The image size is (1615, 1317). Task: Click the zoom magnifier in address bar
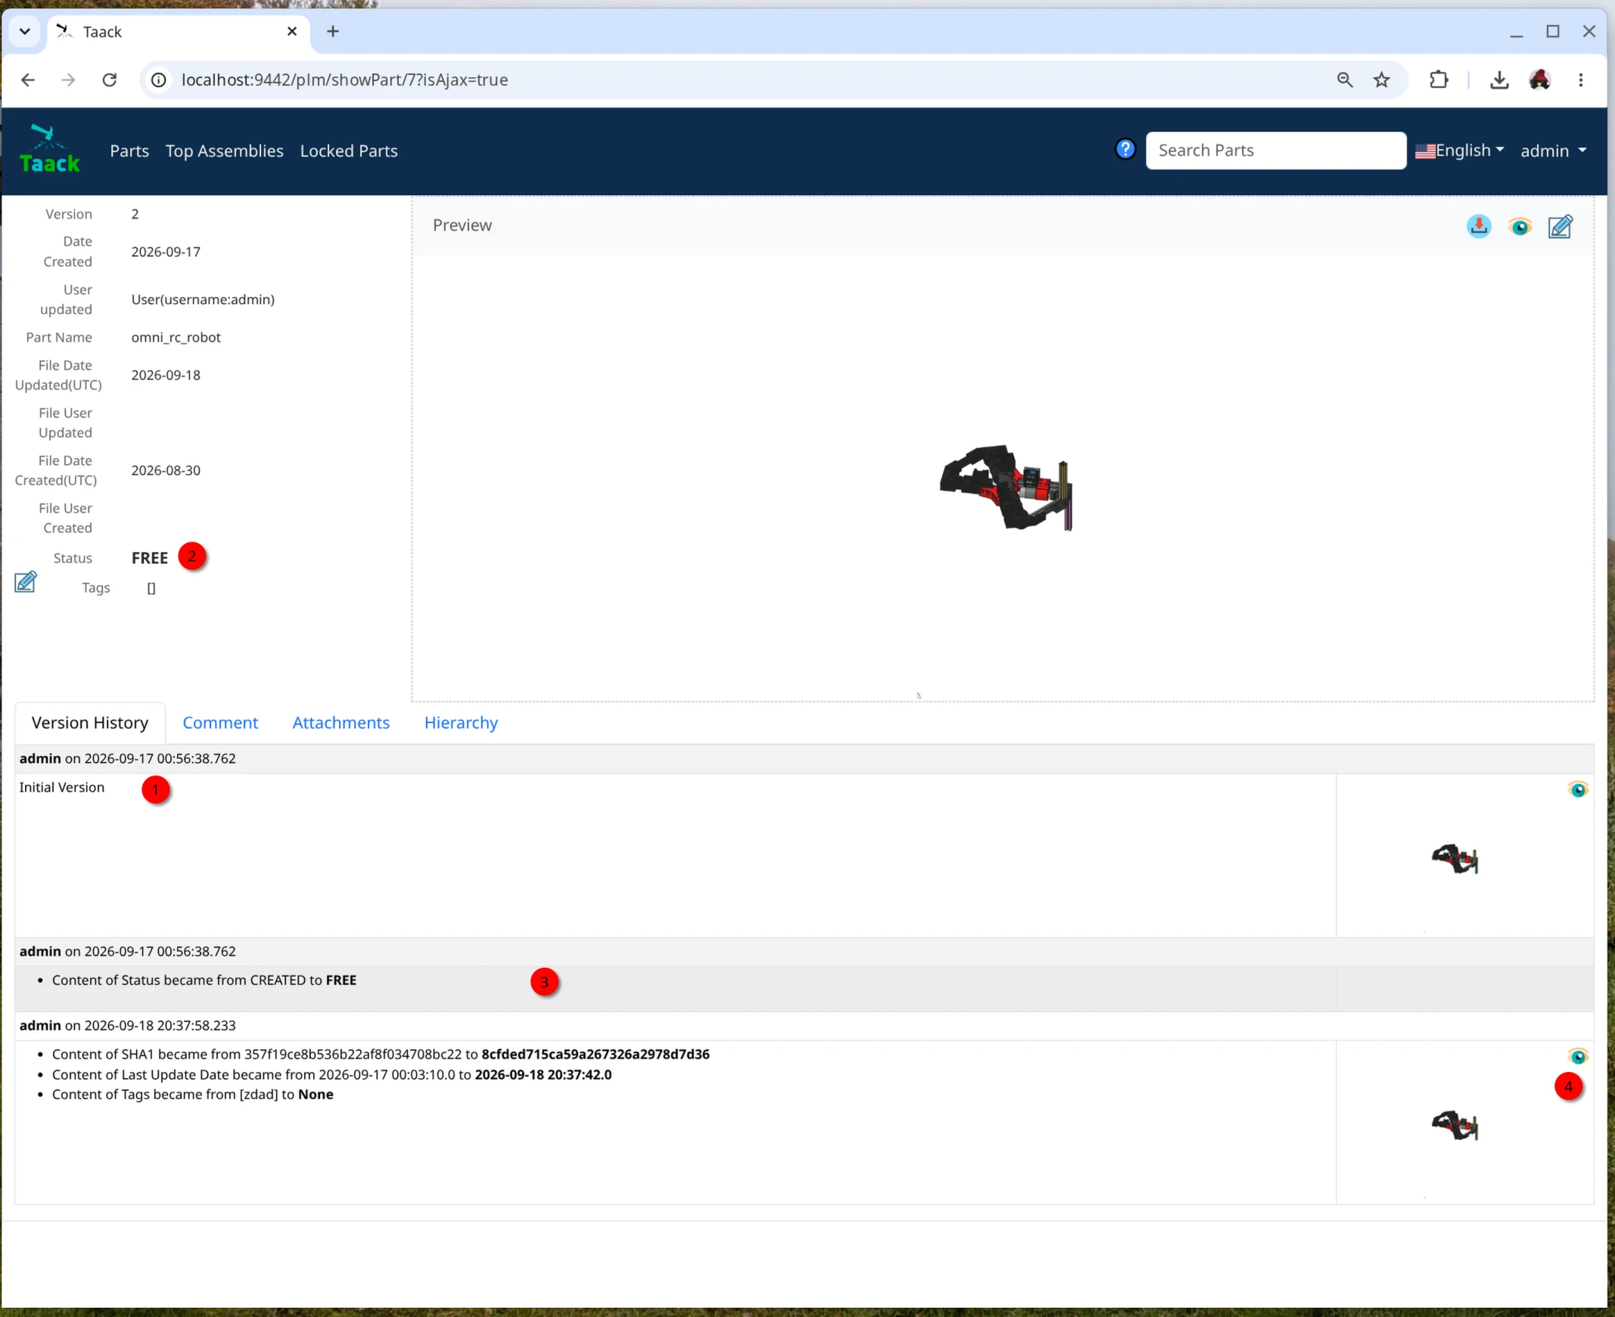pos(1345,79)
